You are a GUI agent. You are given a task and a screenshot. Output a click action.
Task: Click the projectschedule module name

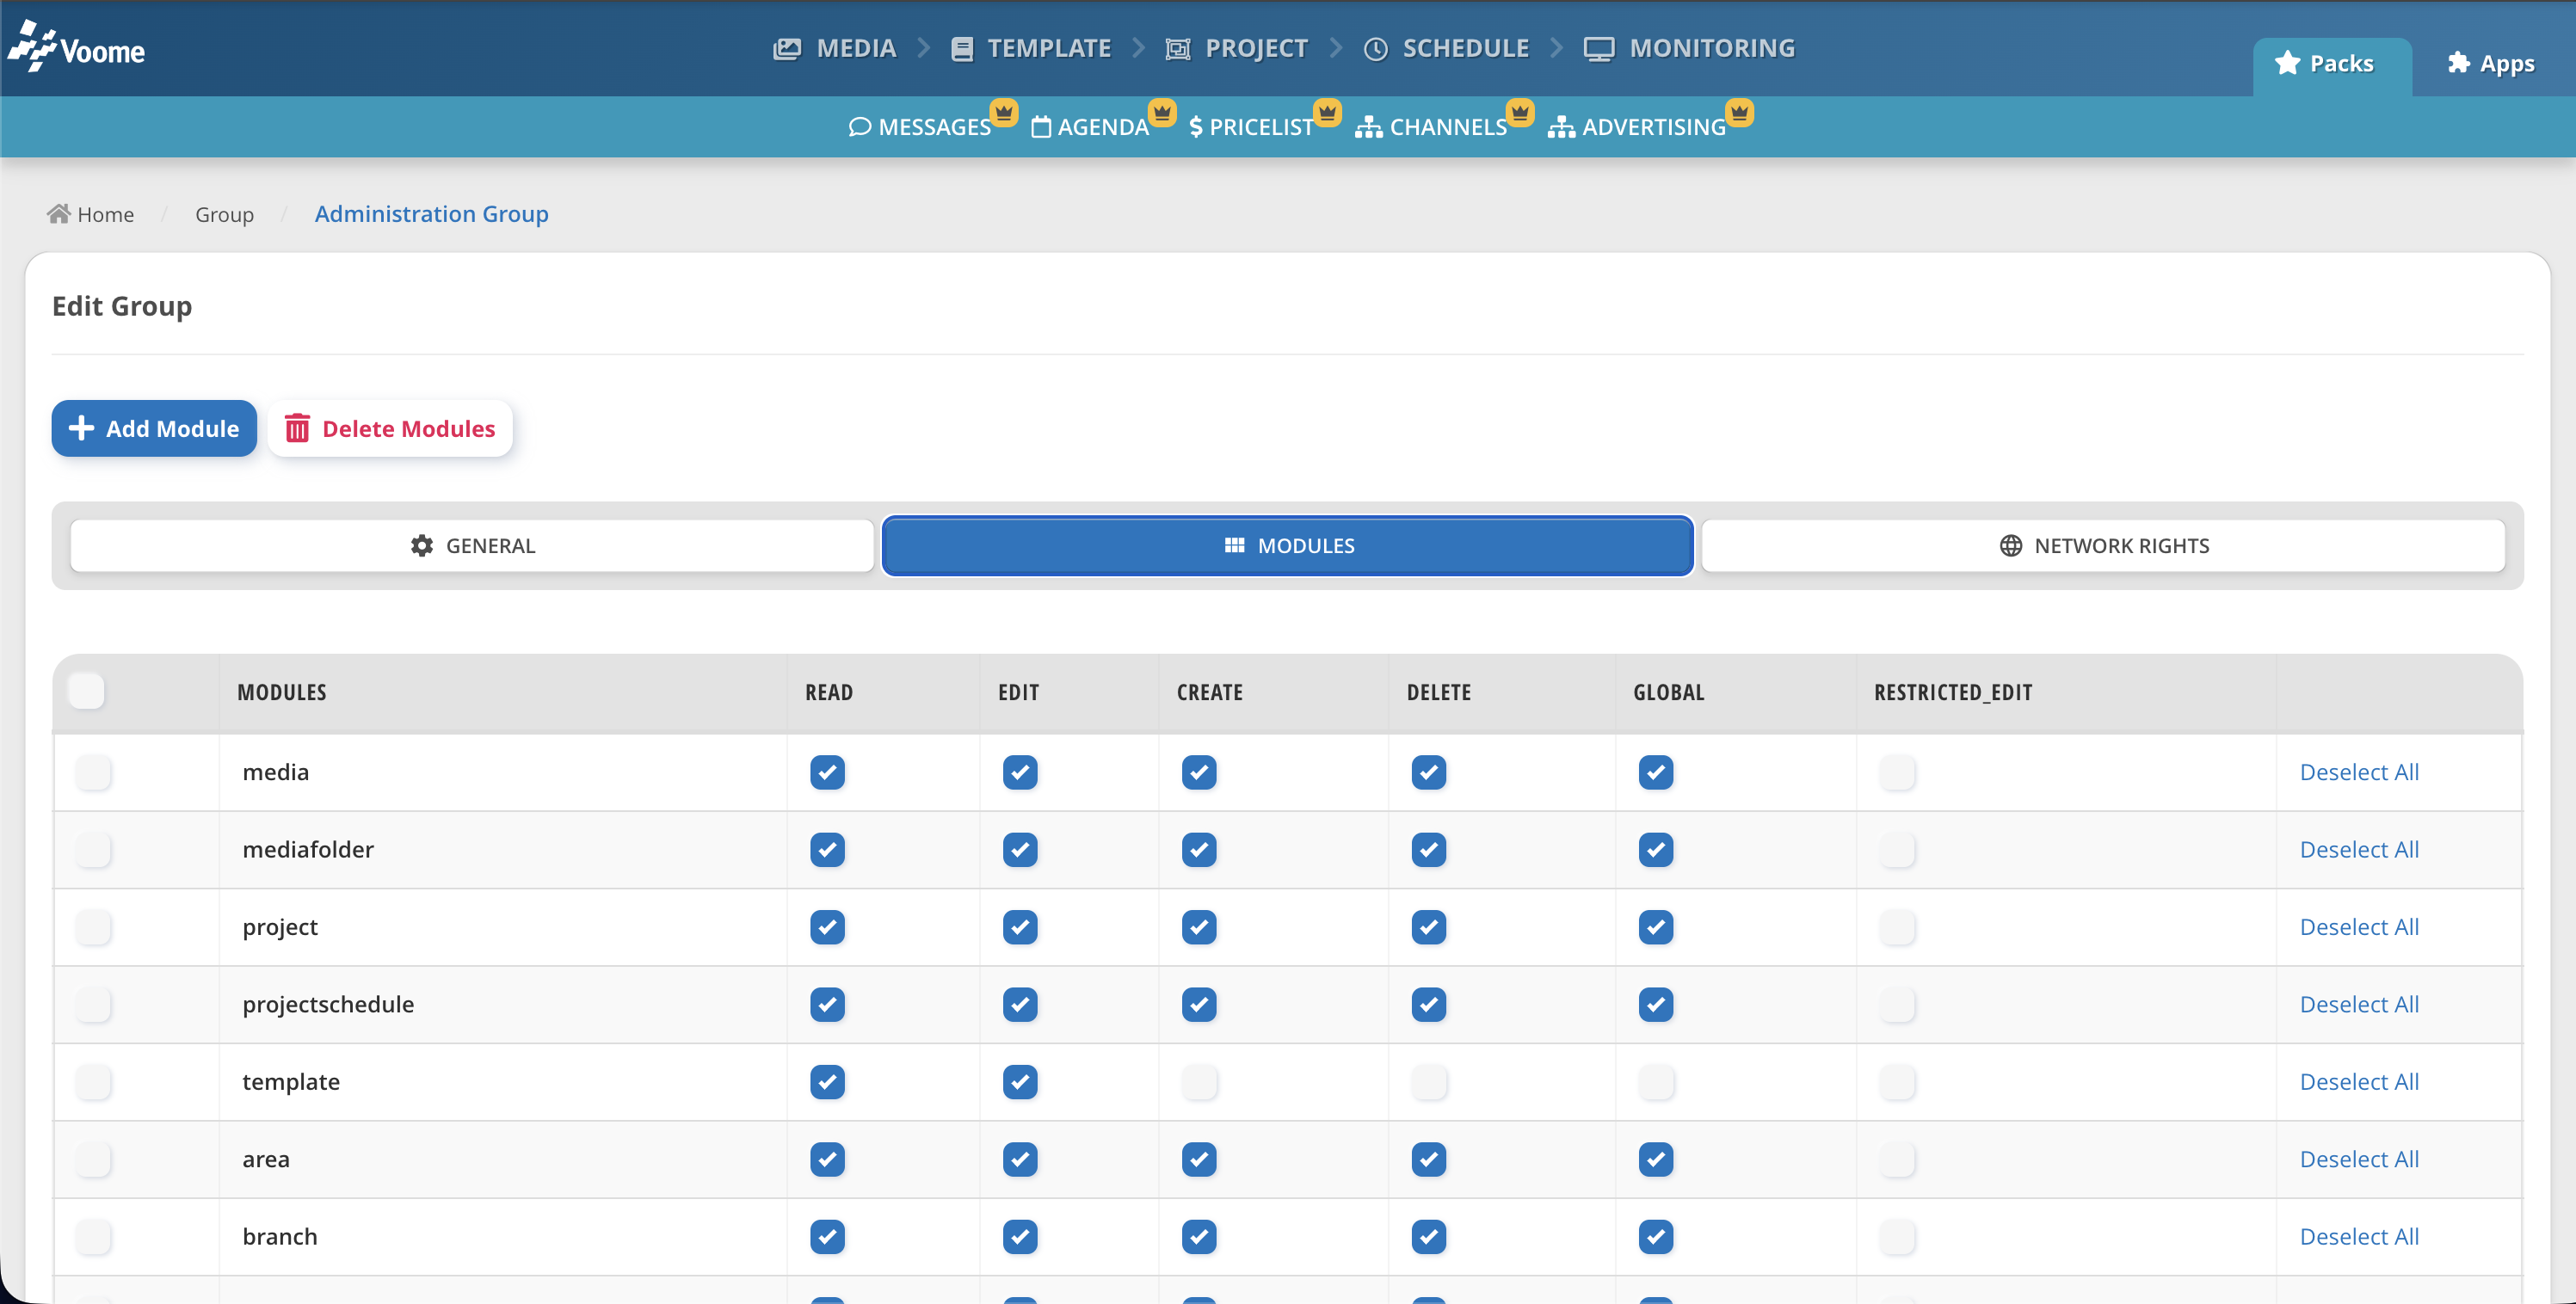click(x=328, y=1004)
